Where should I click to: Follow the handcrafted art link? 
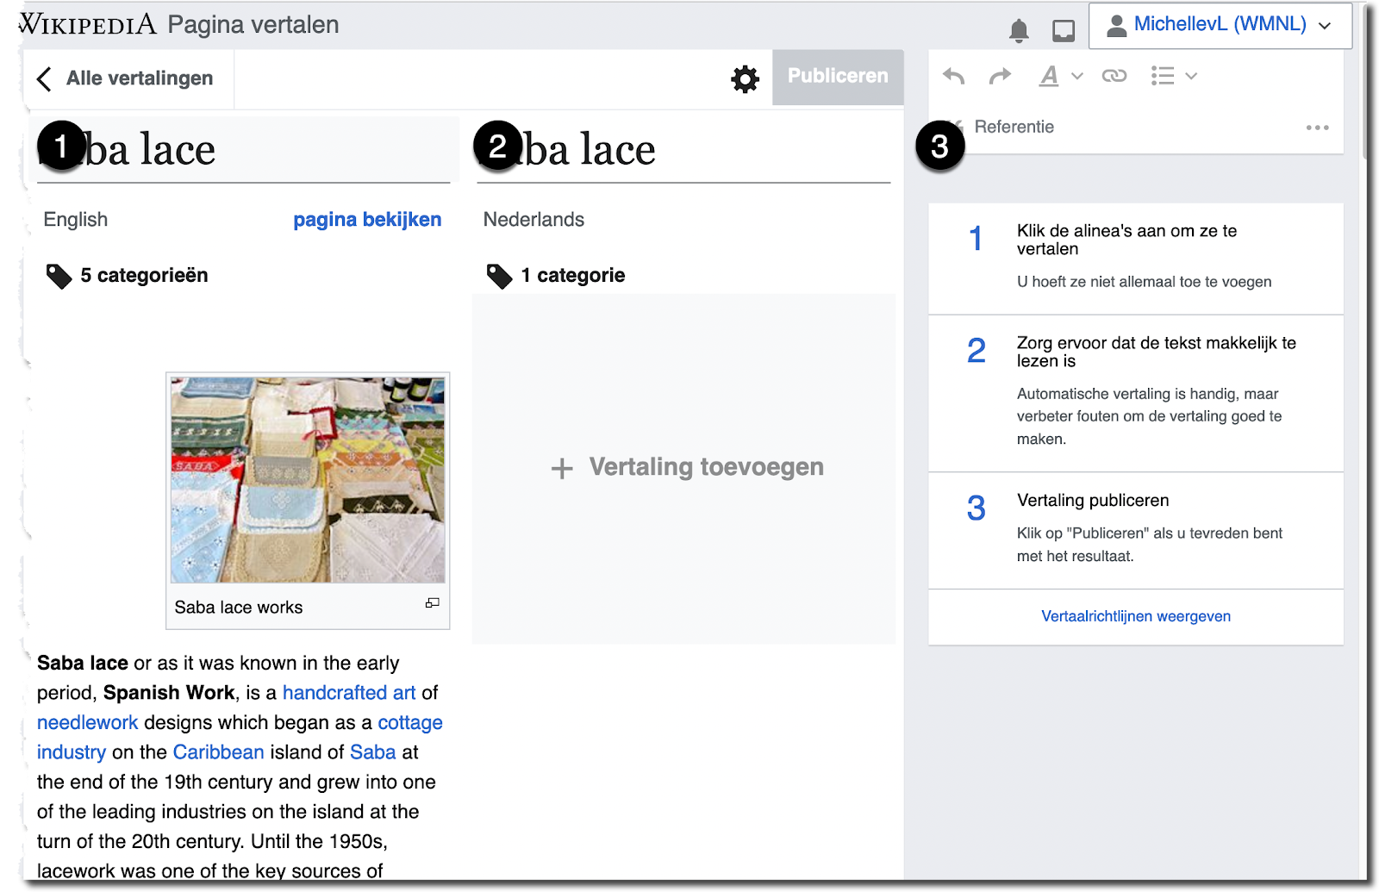348,693
